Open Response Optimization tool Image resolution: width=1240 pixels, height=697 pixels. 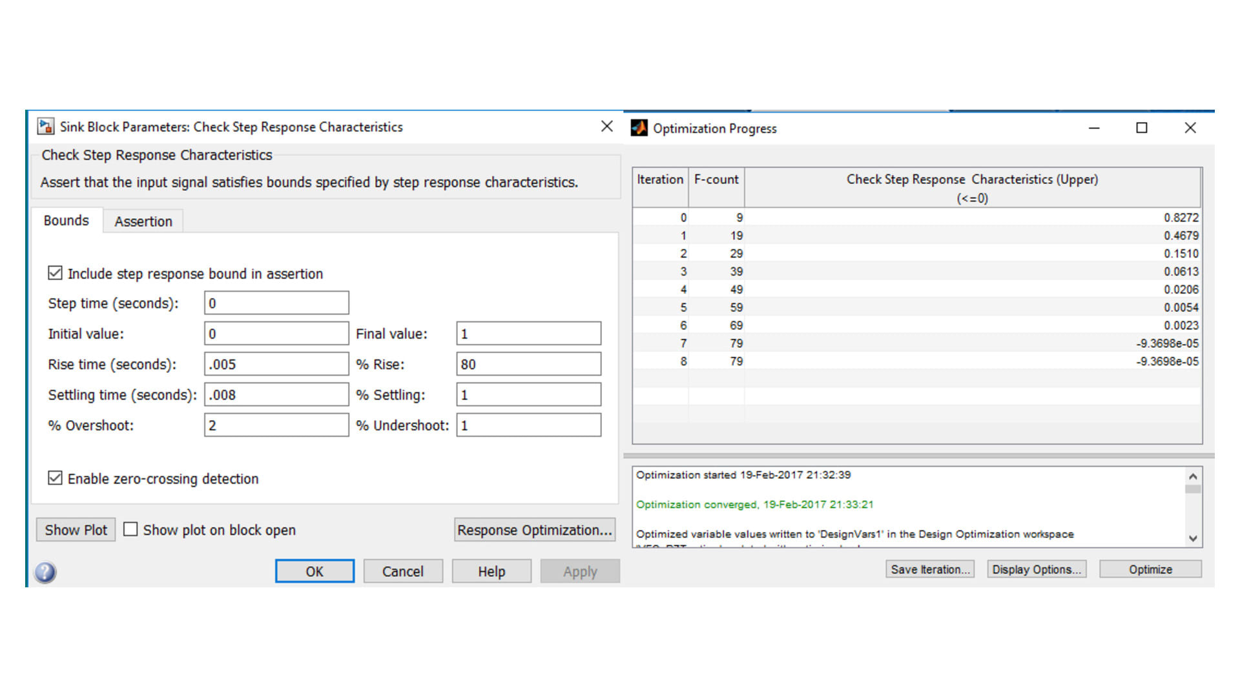[x=535, y=530]
